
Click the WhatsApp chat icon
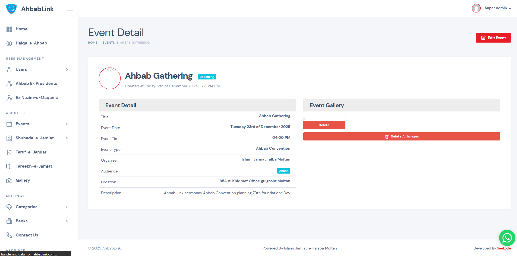pos(507,238)
